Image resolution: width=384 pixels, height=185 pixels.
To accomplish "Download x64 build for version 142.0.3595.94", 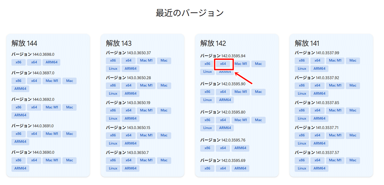I will click(223, 64).
